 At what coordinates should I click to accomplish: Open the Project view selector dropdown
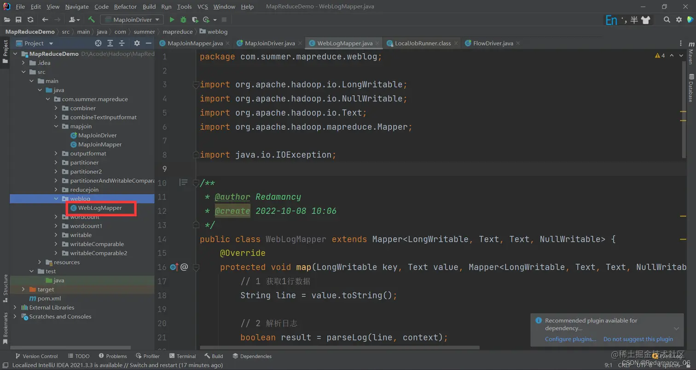coord(35,43)
